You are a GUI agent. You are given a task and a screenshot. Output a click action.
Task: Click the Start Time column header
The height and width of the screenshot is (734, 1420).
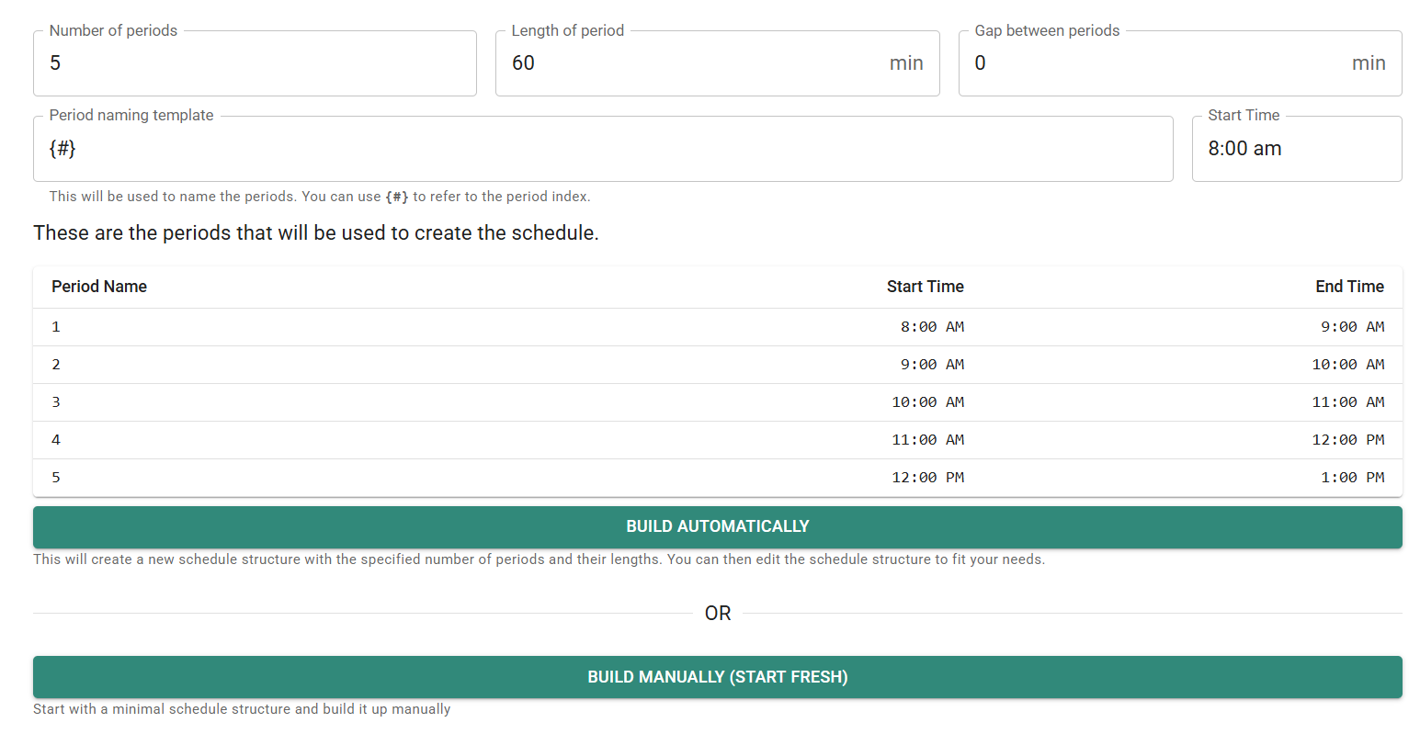925,286
